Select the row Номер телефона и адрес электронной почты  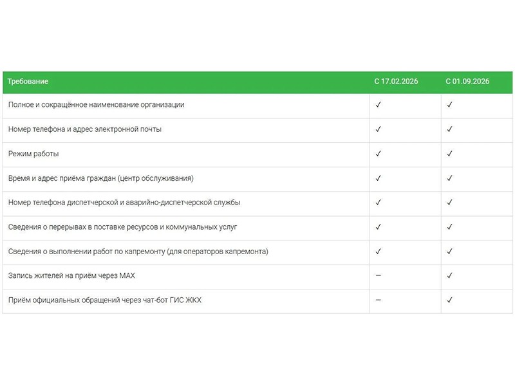point(257,131)
